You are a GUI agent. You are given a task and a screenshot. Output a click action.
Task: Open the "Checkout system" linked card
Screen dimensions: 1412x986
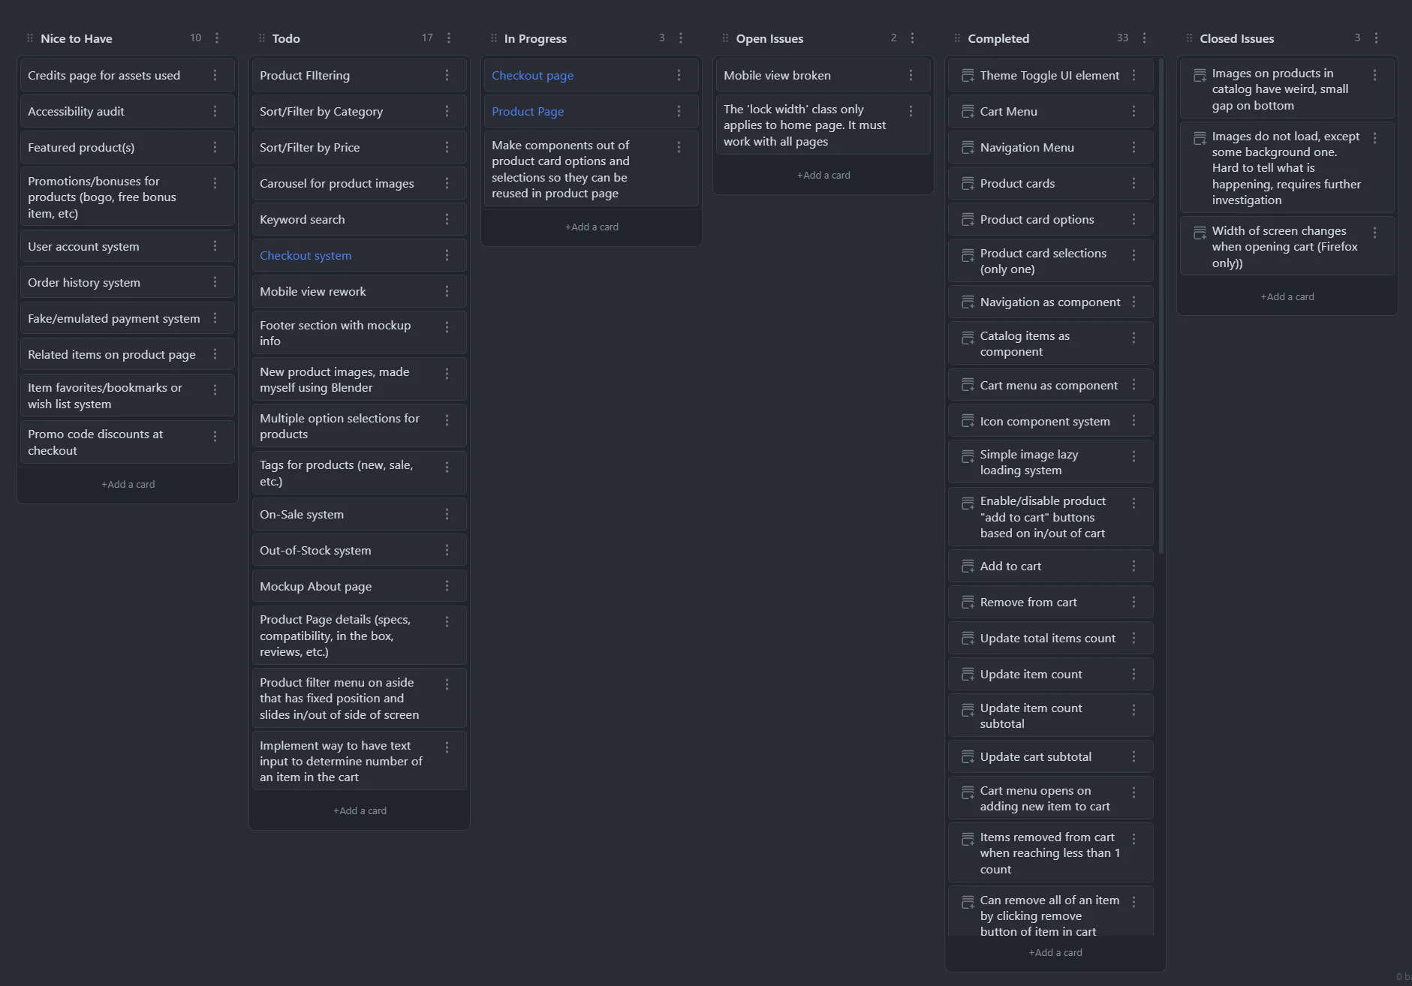pyautogui.click(x=306, y=255)
